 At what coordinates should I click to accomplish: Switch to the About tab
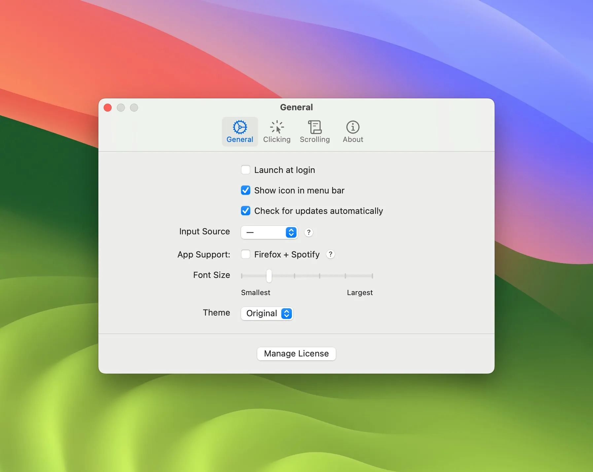(x=352, y=131)
